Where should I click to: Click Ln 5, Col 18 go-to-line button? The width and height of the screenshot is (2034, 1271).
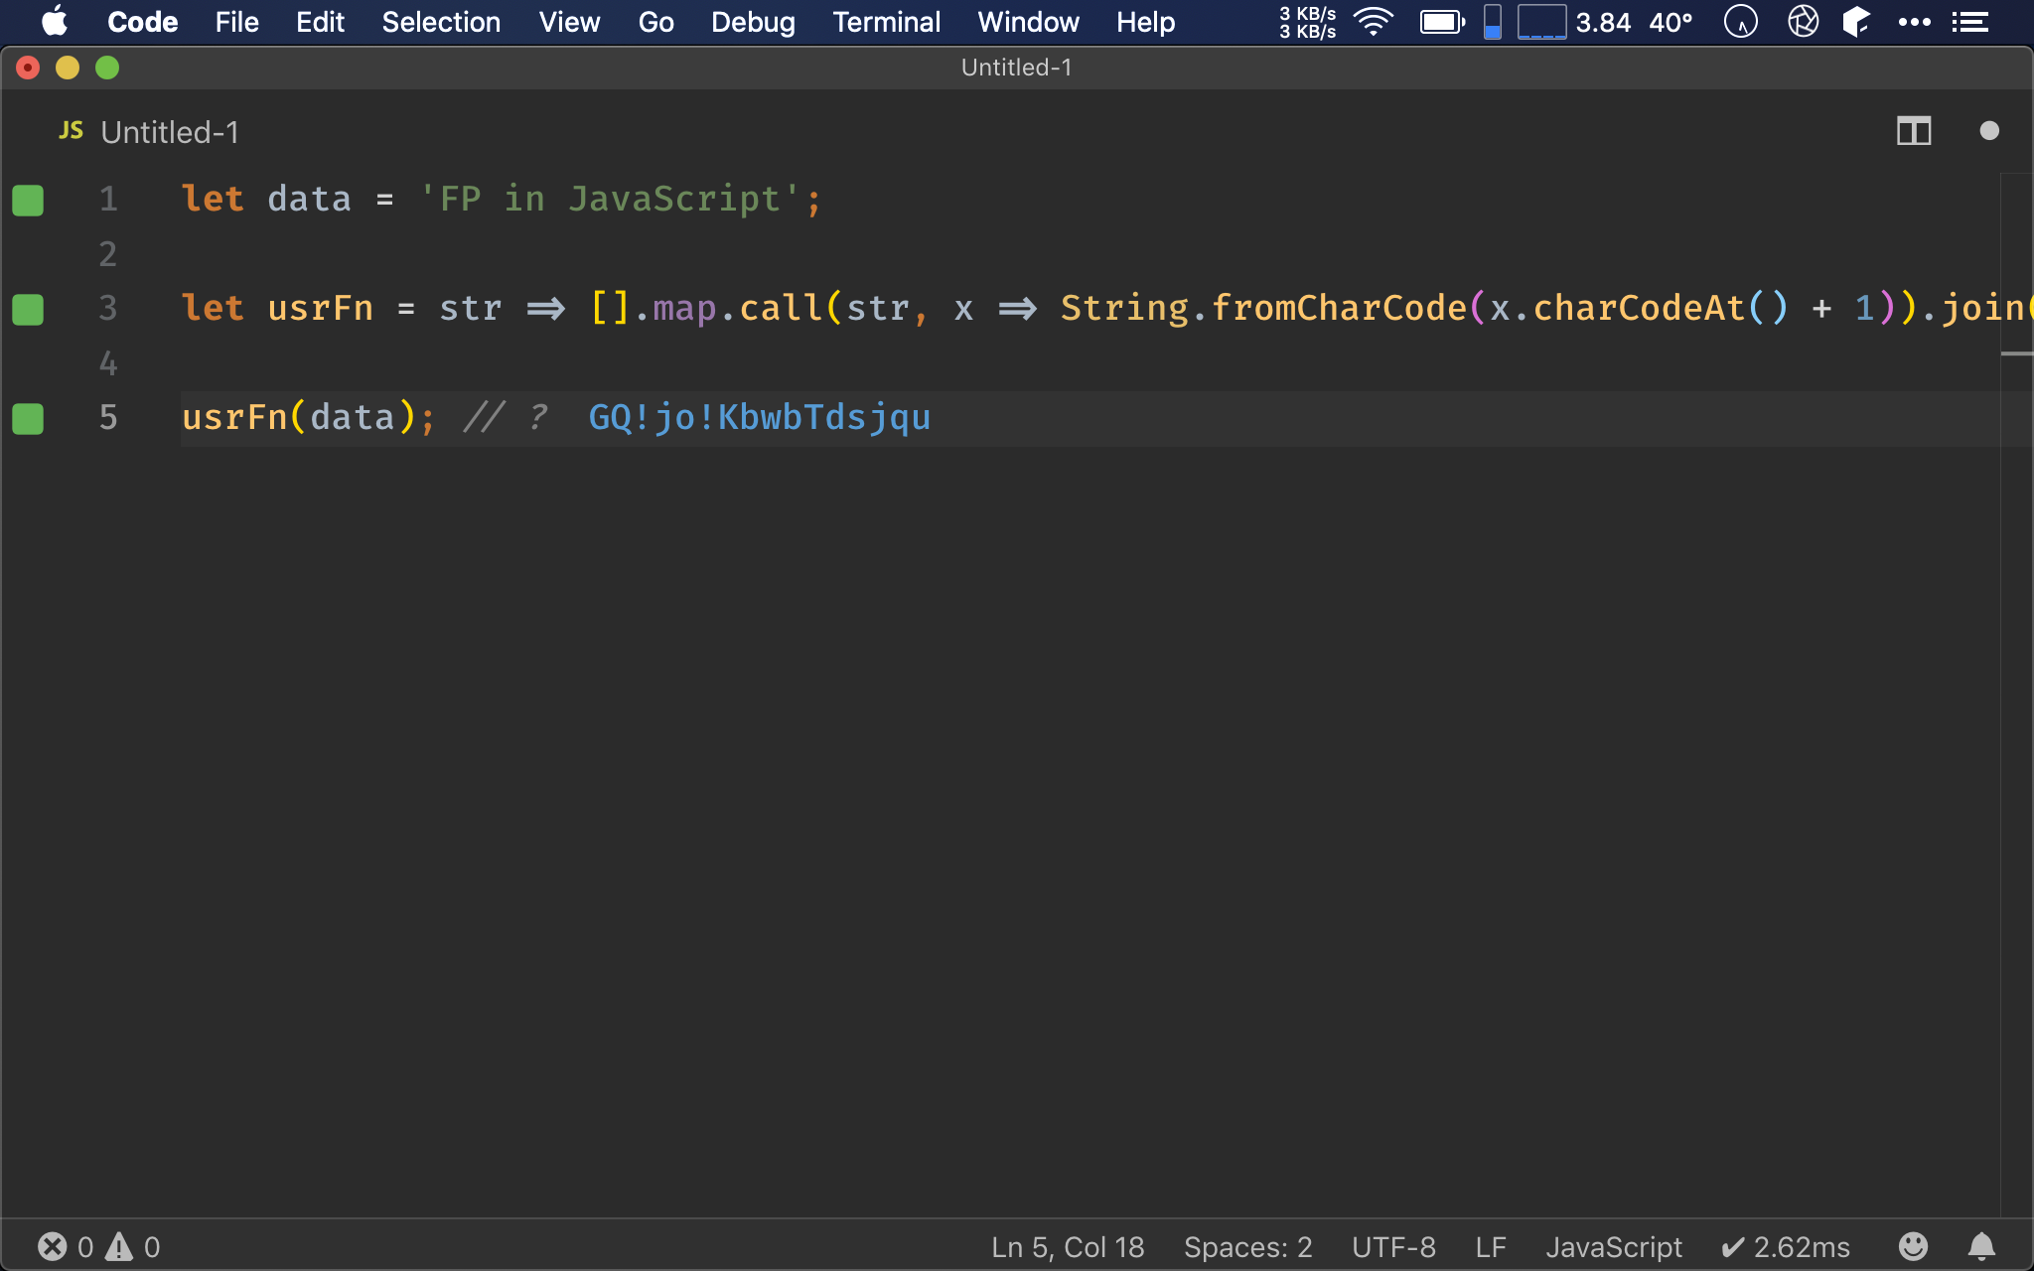(x=1068, y=1246)
